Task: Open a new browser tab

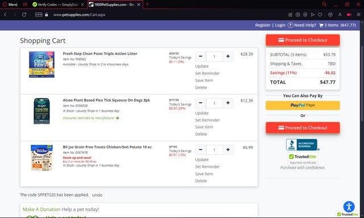Action: (147, 4)
